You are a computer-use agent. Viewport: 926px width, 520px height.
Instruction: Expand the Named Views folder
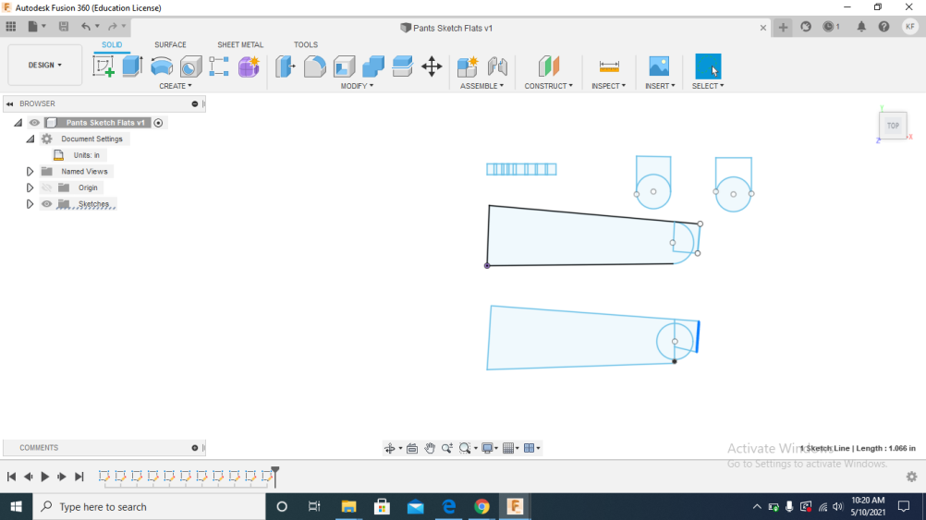pos(30,172)
